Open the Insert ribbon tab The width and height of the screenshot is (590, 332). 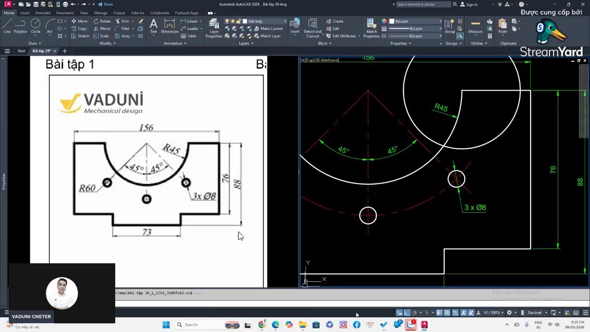(24, 13)
